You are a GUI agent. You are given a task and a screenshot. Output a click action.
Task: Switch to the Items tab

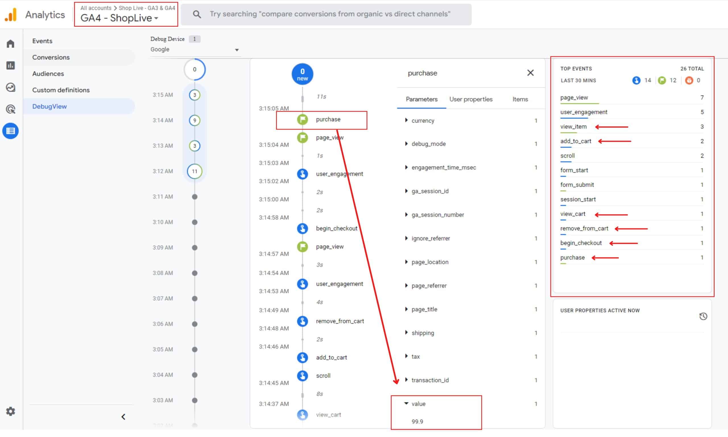coord(520,99)
